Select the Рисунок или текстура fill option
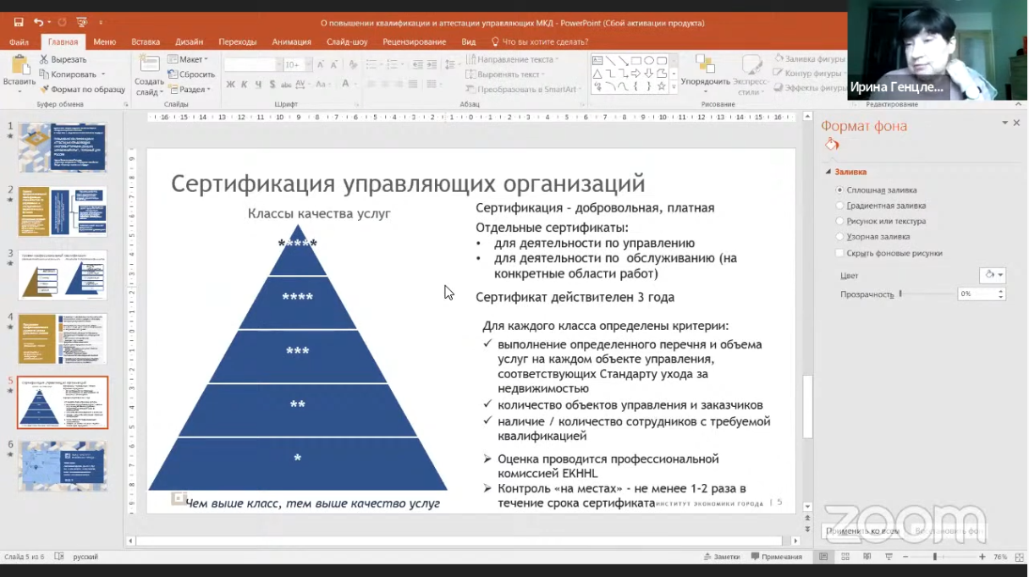 pos(839,222)
